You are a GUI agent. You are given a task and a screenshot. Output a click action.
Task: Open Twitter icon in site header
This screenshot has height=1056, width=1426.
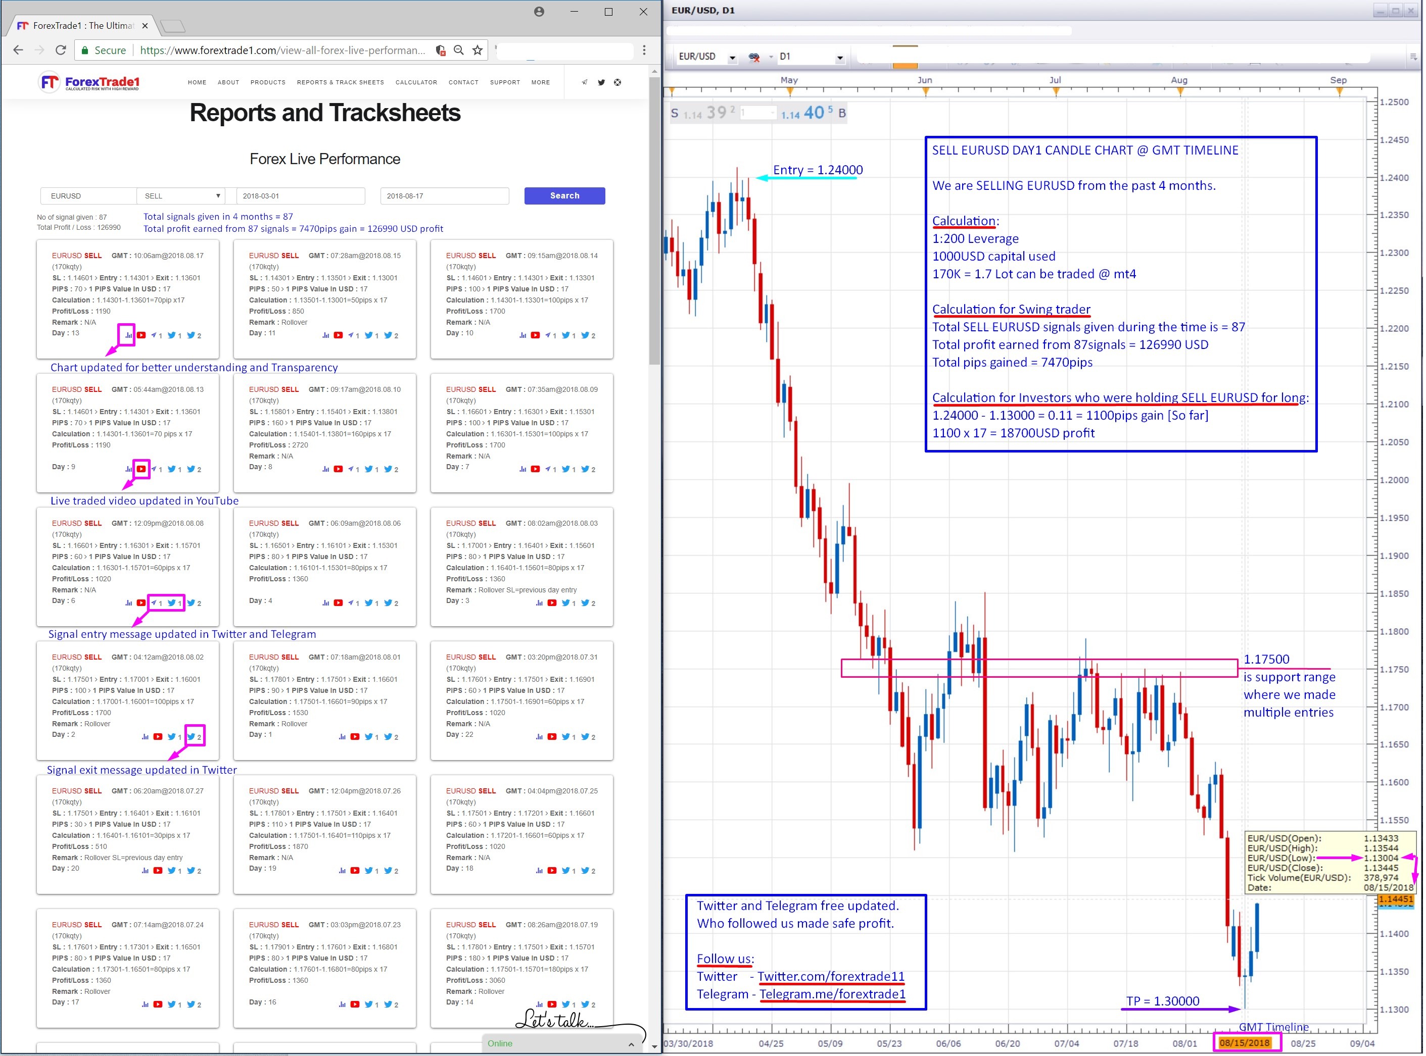(602, 82)
